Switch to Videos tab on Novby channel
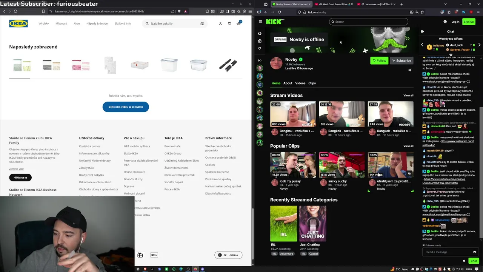Image resolution: width=483 pixels, height=272 pixels. 300,83
